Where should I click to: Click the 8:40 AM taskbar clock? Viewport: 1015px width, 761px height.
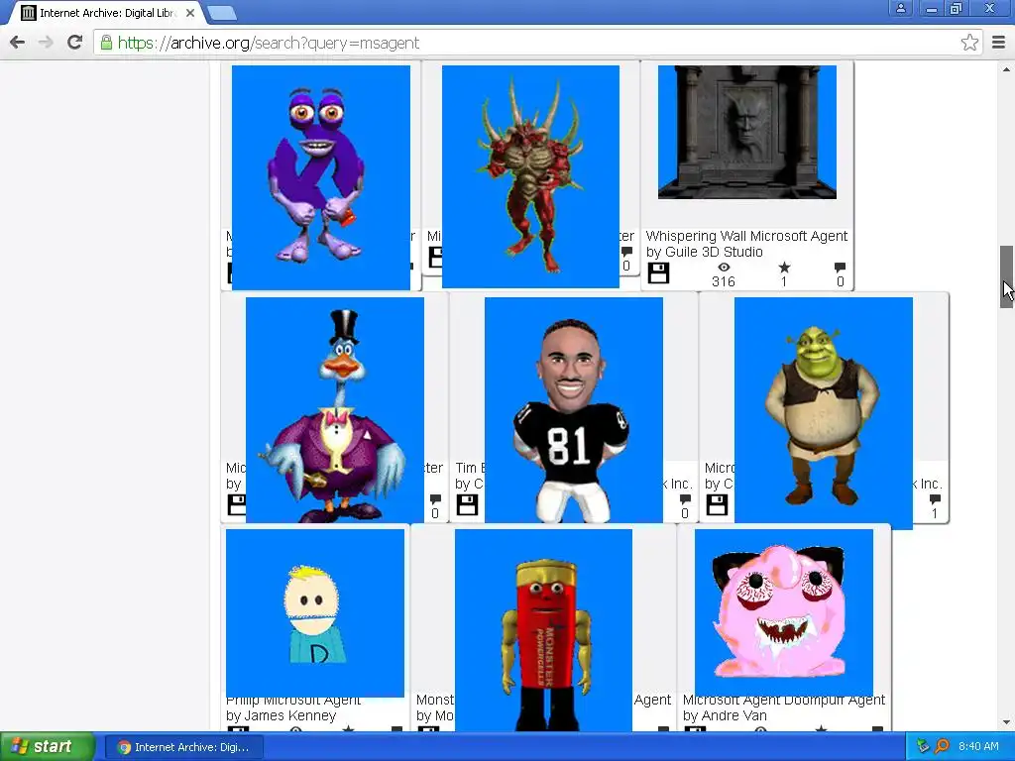coord(978,746)
